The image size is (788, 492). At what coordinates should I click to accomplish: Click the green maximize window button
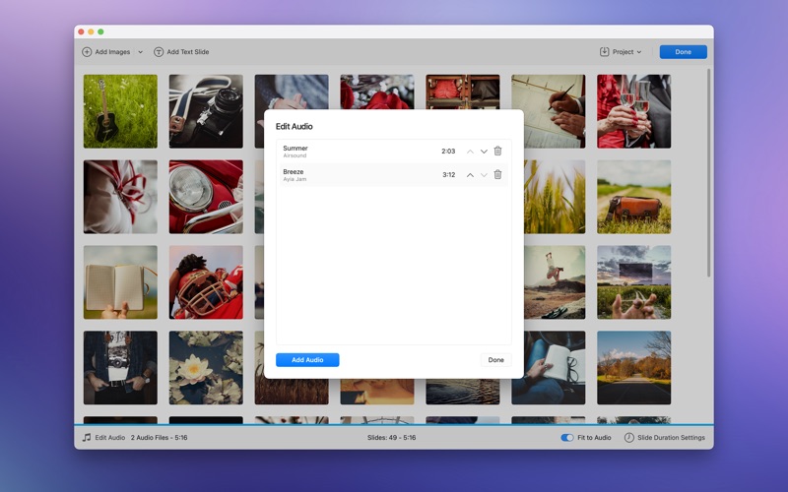tap(100, 31)
